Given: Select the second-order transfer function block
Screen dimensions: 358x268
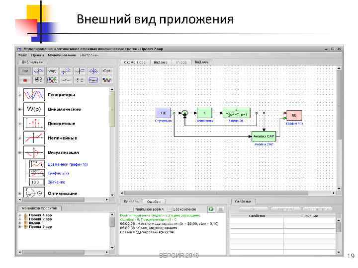Looking at the screenshot, I should click(237, 113).
